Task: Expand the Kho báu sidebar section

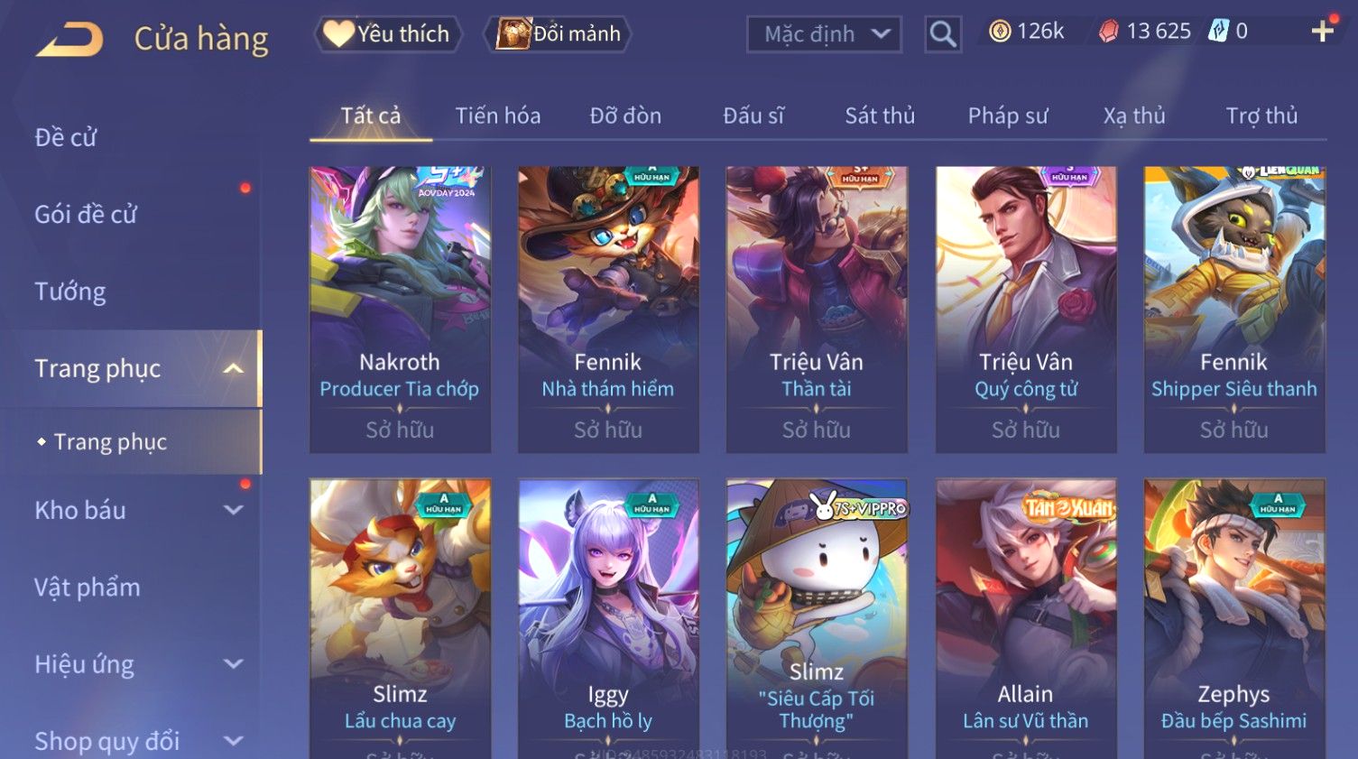Action: pos(233,510)
